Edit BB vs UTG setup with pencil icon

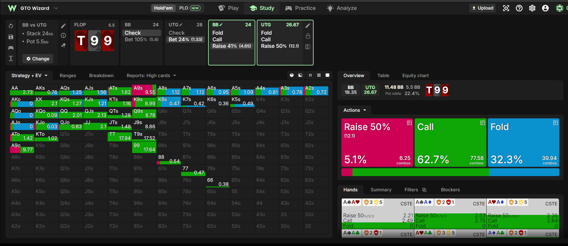[x=63, y=26]
